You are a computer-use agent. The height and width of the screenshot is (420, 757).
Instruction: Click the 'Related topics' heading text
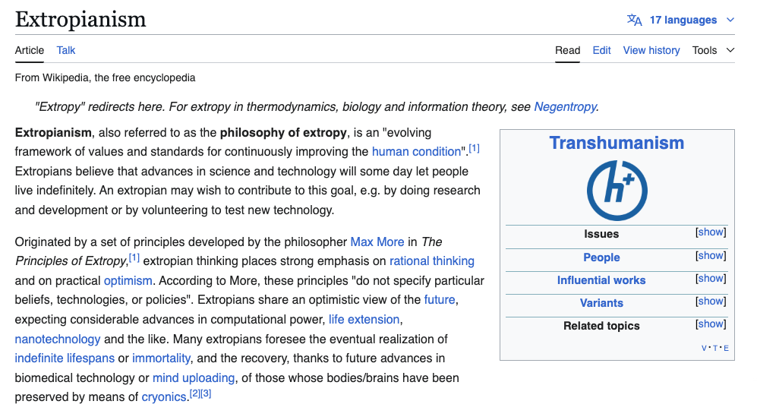[x=601, y=326]
